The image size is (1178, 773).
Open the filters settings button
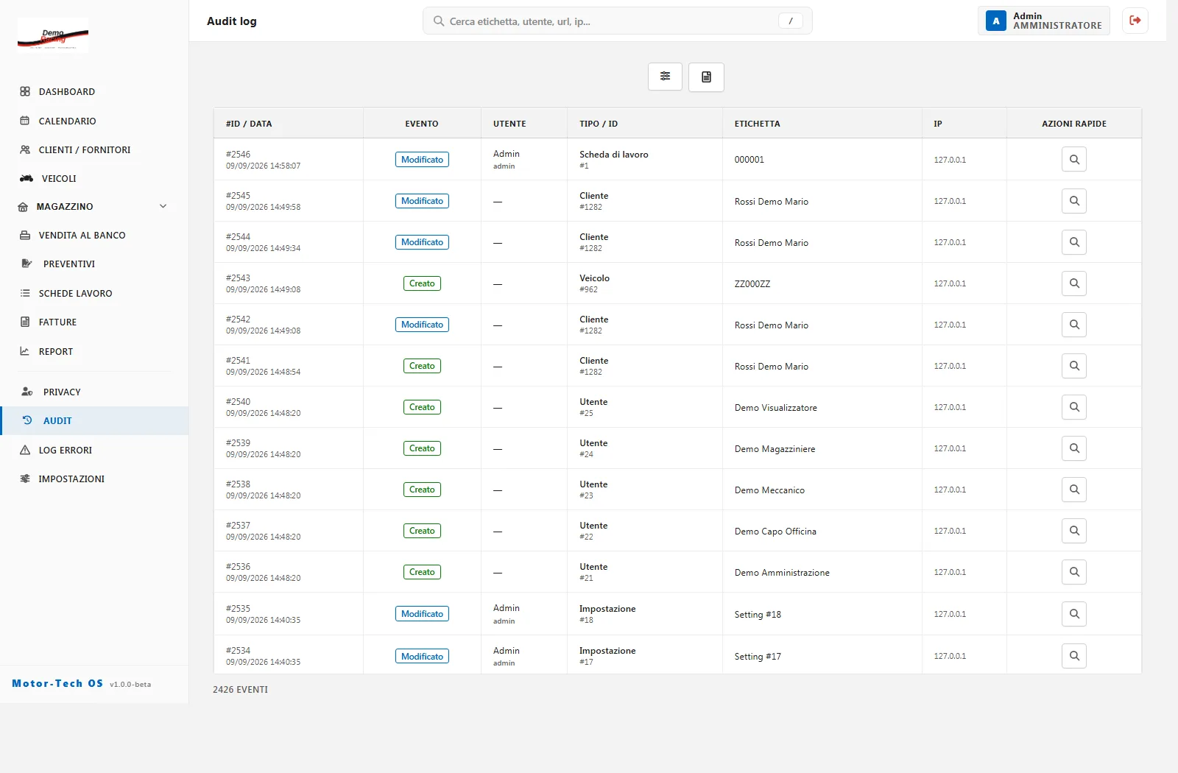point(665,77)
